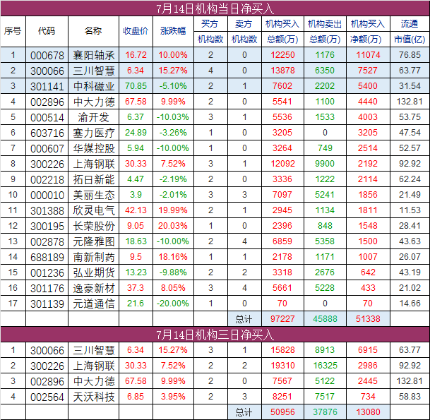
Task: Click three-day buy total 15828
Action: [x=282, y=350]
